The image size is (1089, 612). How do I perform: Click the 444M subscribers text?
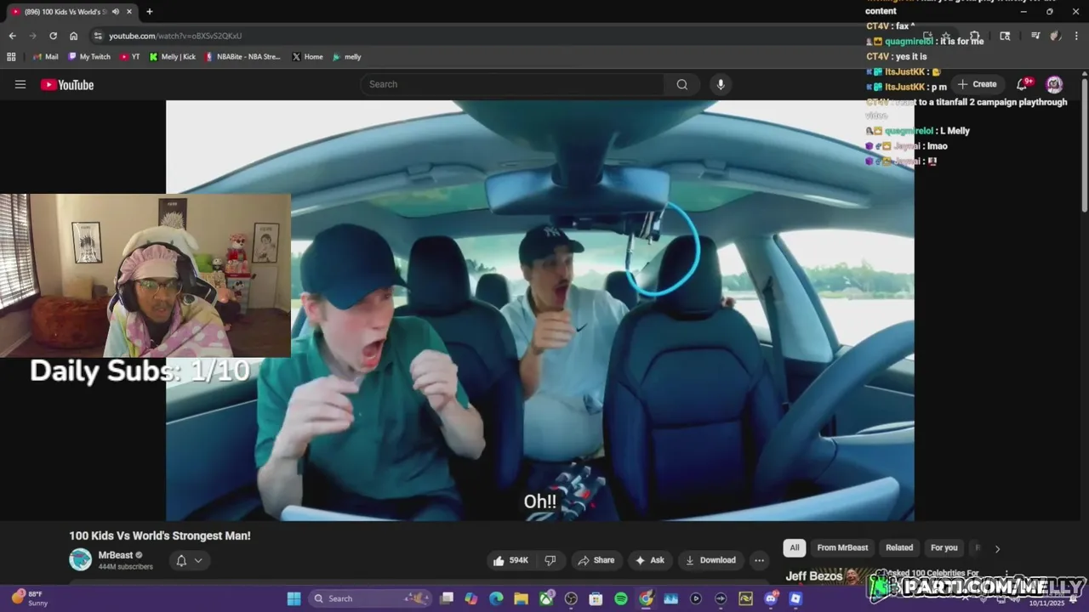126,567
